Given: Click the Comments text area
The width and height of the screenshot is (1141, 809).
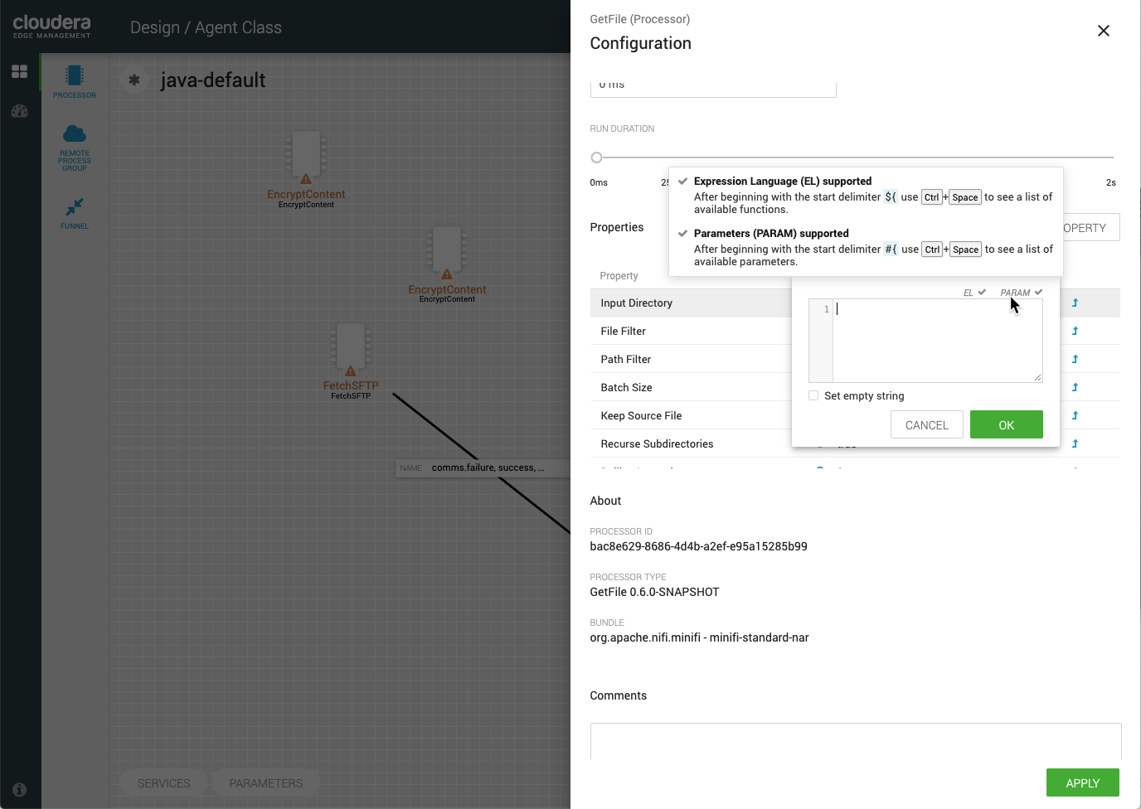Looking at the screenshot, I should 856,741.
